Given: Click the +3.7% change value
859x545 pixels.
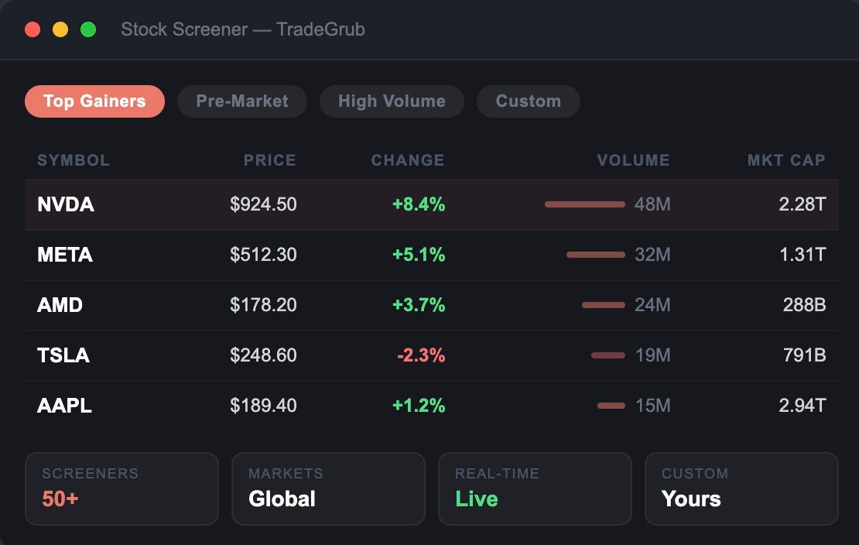Looking at the screenshot, I should point(419,305).
